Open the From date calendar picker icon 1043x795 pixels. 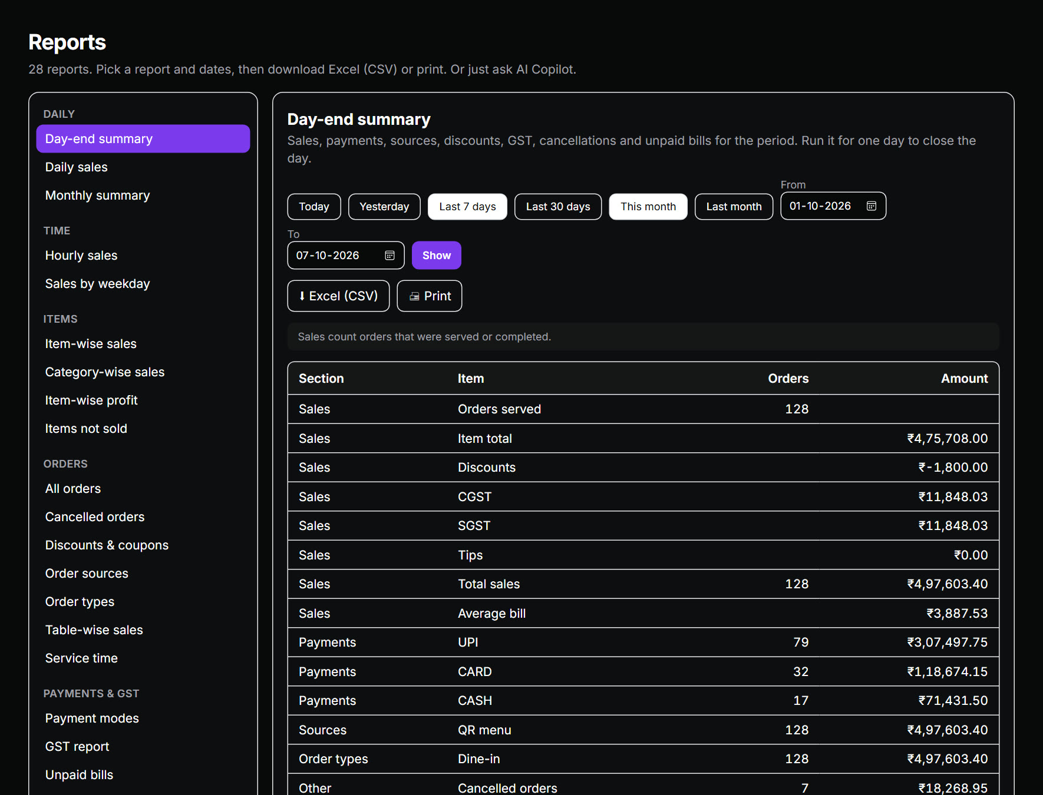pos(872,206)
